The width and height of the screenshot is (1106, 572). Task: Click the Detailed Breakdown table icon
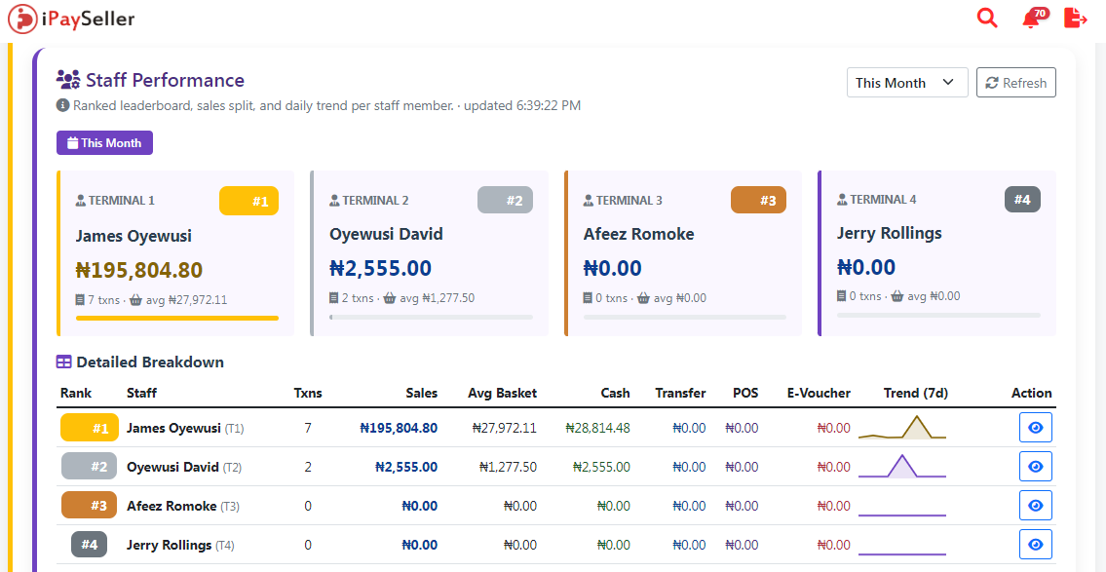[x=63, y=362]
